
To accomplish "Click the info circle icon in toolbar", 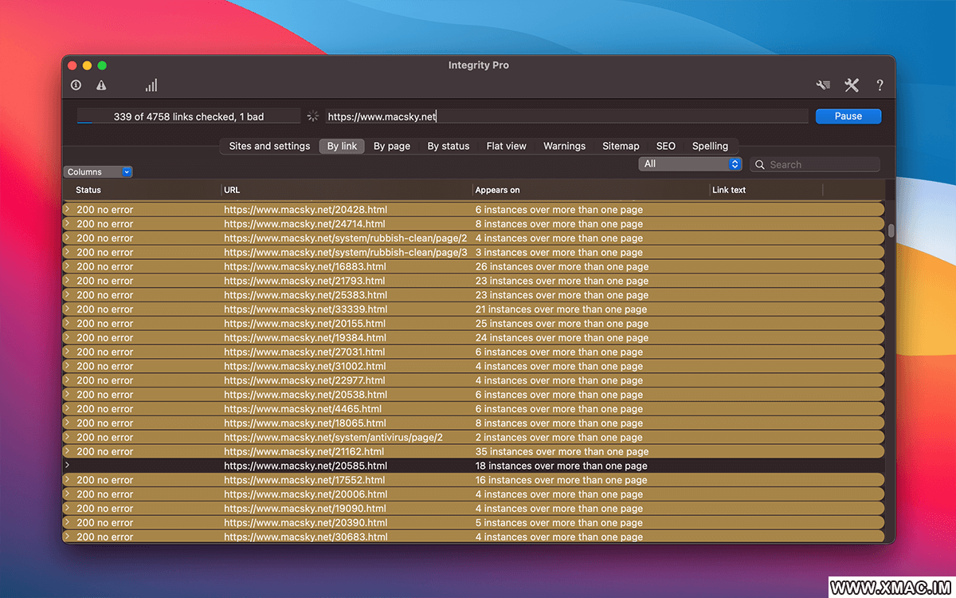I will coord(76,85).
